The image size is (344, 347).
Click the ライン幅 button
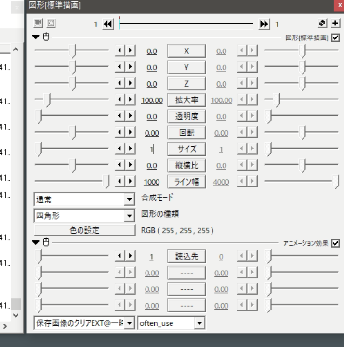coord(186,182)
